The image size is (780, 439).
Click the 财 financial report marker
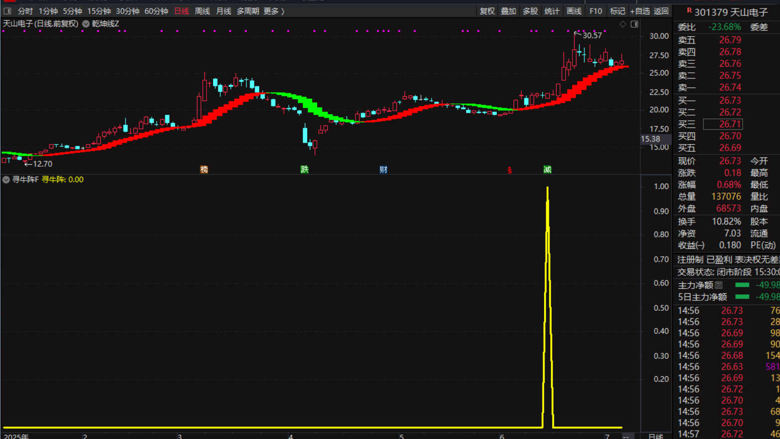click(383, 170)
